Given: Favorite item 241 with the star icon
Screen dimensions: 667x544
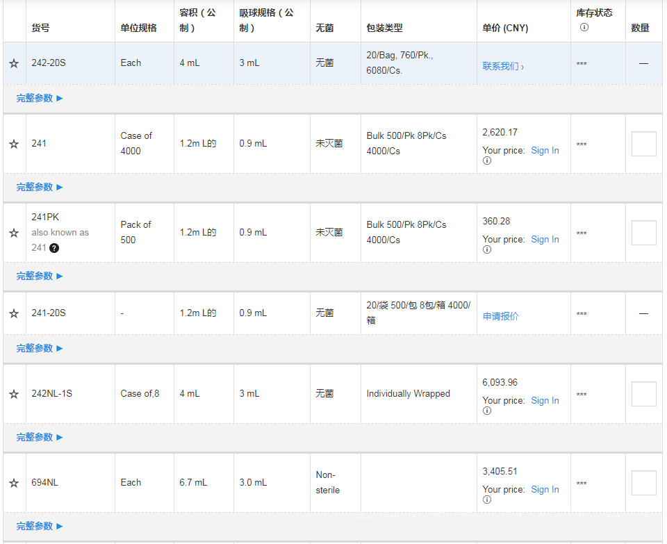Looking at the screenshot, I should (x=14, y=144).
